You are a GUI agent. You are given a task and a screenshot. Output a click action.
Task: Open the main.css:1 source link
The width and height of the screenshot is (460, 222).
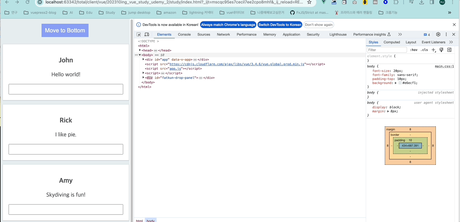(x=444, y=66)
